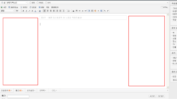
Task: Insert a table
Action: click(92, 11)
